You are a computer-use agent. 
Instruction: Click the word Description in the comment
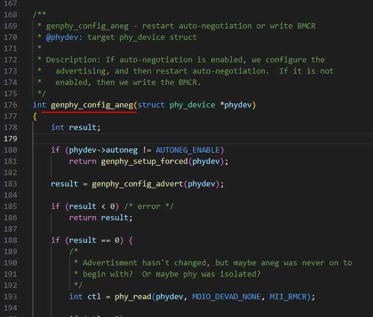71,60
